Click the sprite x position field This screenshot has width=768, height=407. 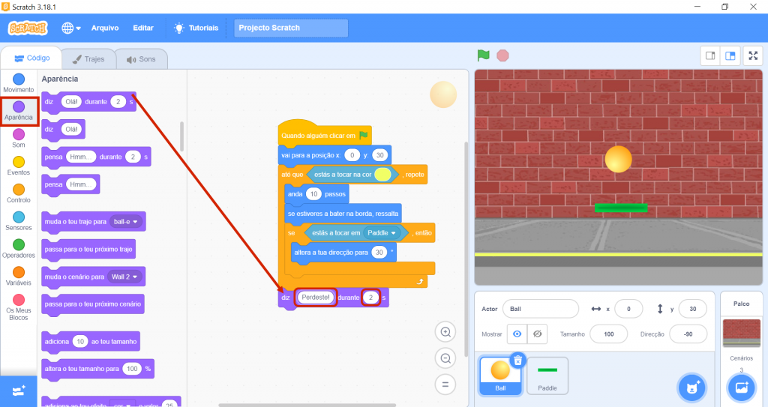[x=629, y=309]
